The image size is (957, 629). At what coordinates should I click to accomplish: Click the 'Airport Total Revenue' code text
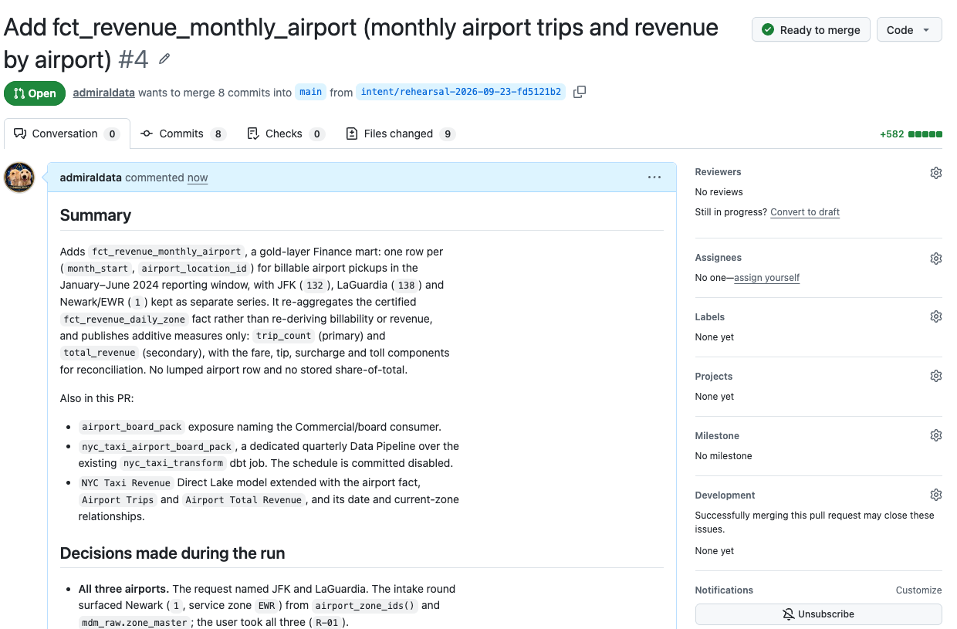(243, 500)
